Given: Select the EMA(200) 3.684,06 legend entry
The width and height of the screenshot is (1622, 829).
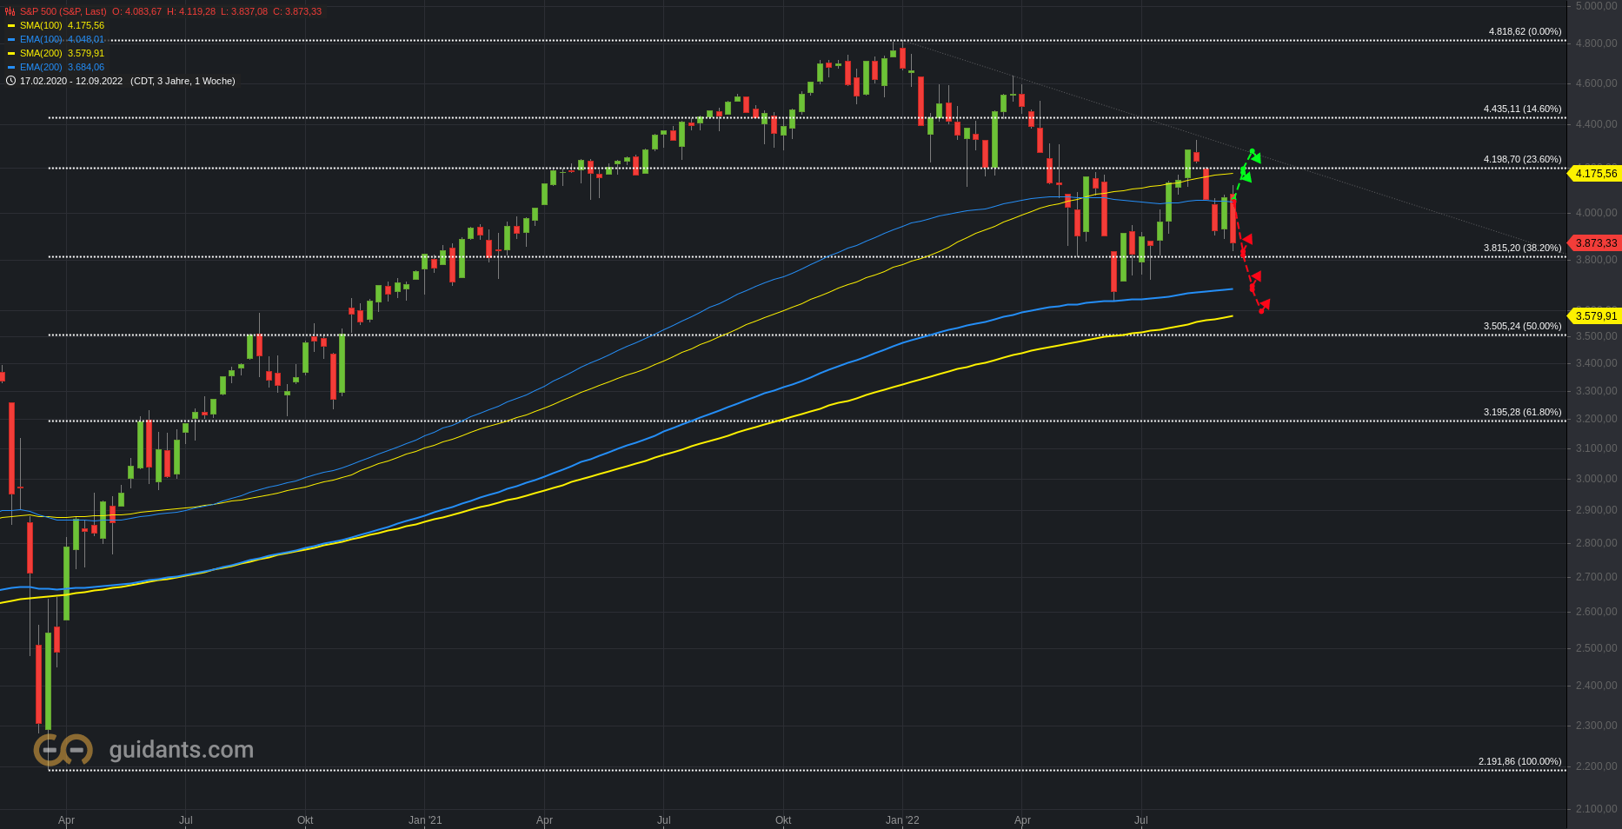Looking at the screenshot, I should 62,68.
